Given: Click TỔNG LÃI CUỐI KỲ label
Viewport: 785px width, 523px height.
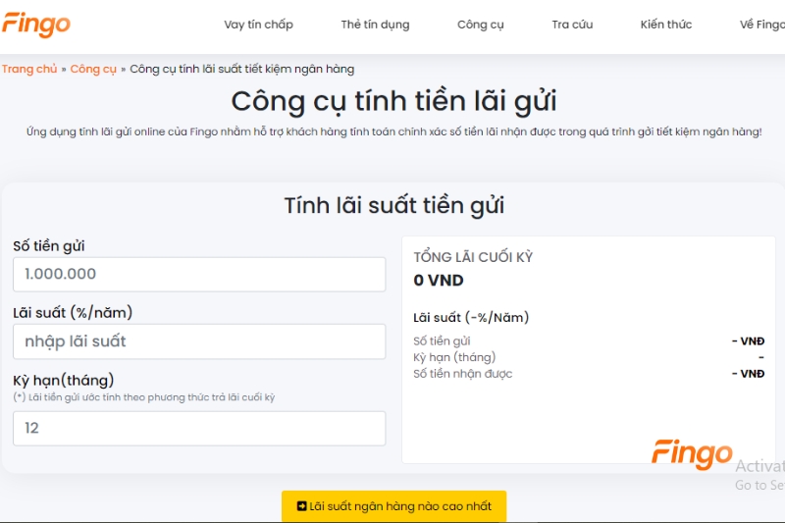Looking at the screenshot, I should [x=473, y=257].
